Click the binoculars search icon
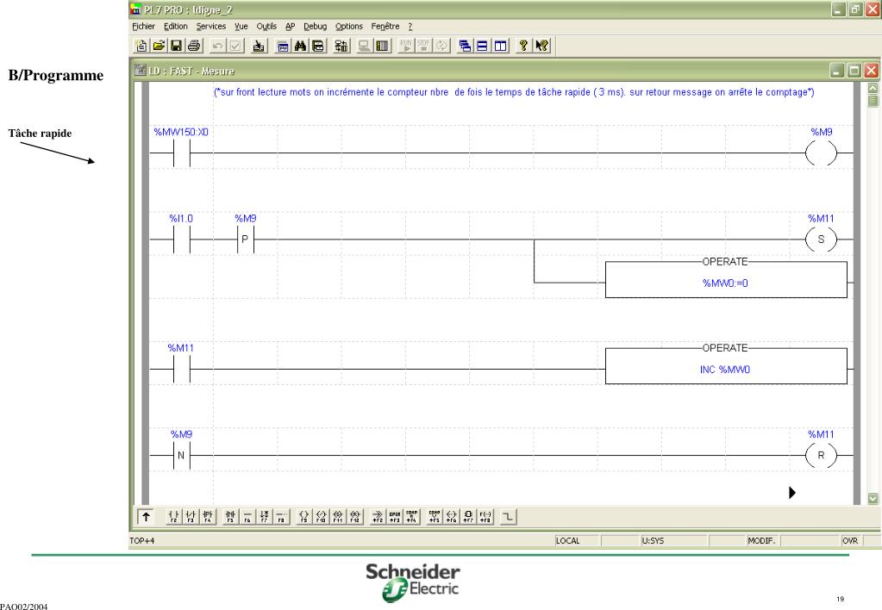 [x=300, y=47]
